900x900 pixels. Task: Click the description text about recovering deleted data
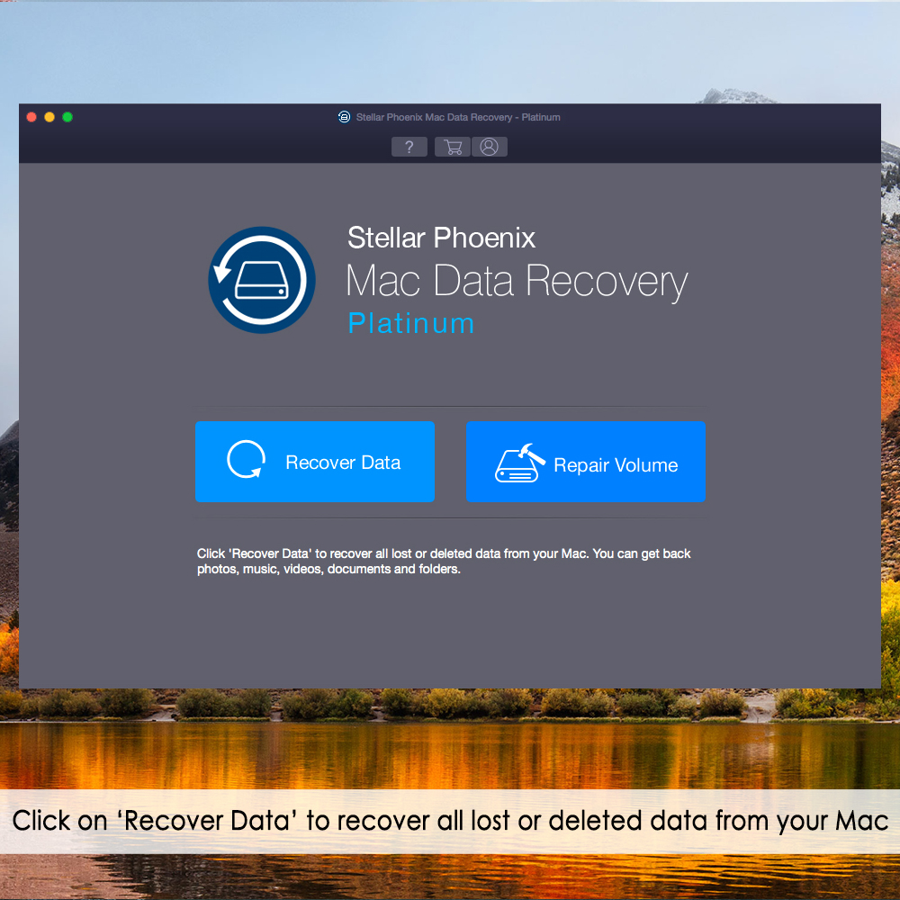click(444, 562)
